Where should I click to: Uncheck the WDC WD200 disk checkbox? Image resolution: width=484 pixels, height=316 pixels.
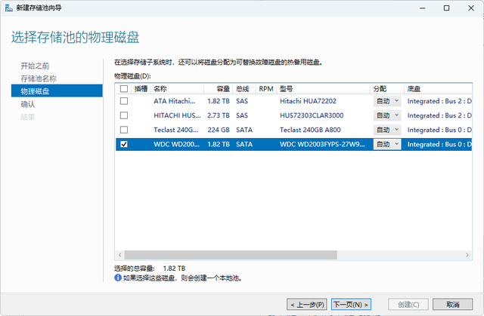pyautogui.click(x=124, y=144)
